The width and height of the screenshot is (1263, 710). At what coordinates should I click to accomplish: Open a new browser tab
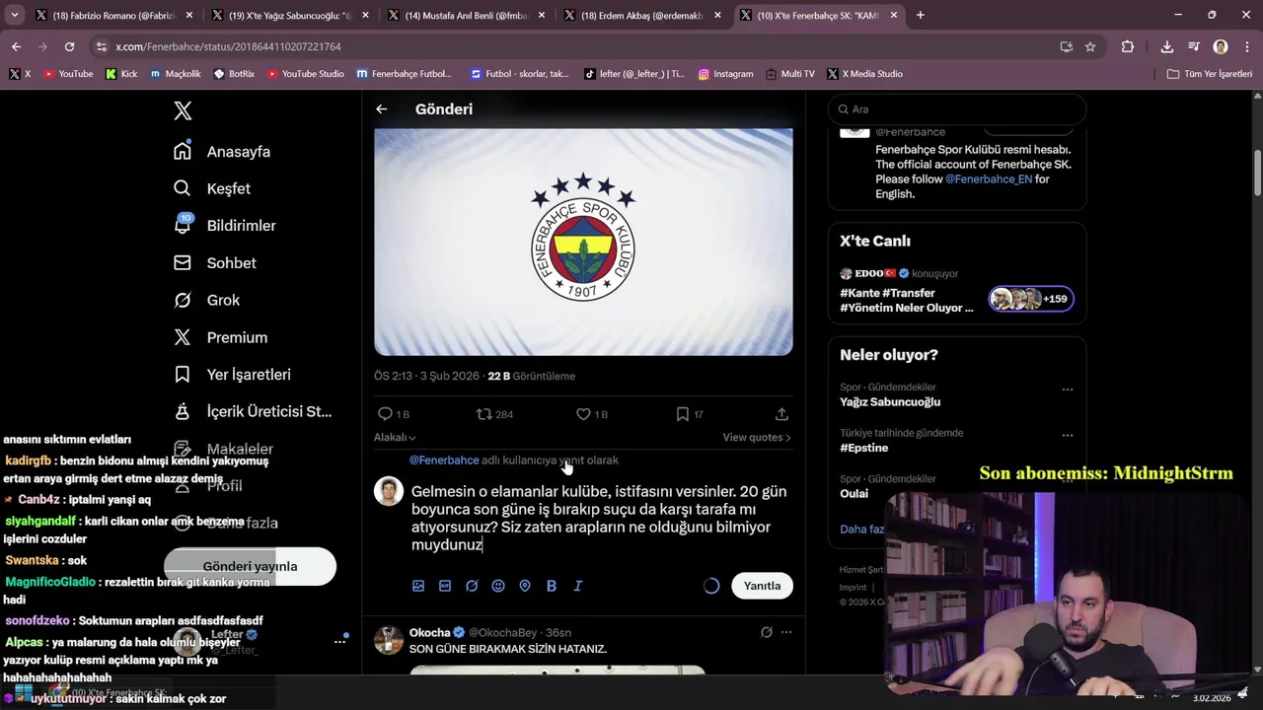(x=921, y=16)
